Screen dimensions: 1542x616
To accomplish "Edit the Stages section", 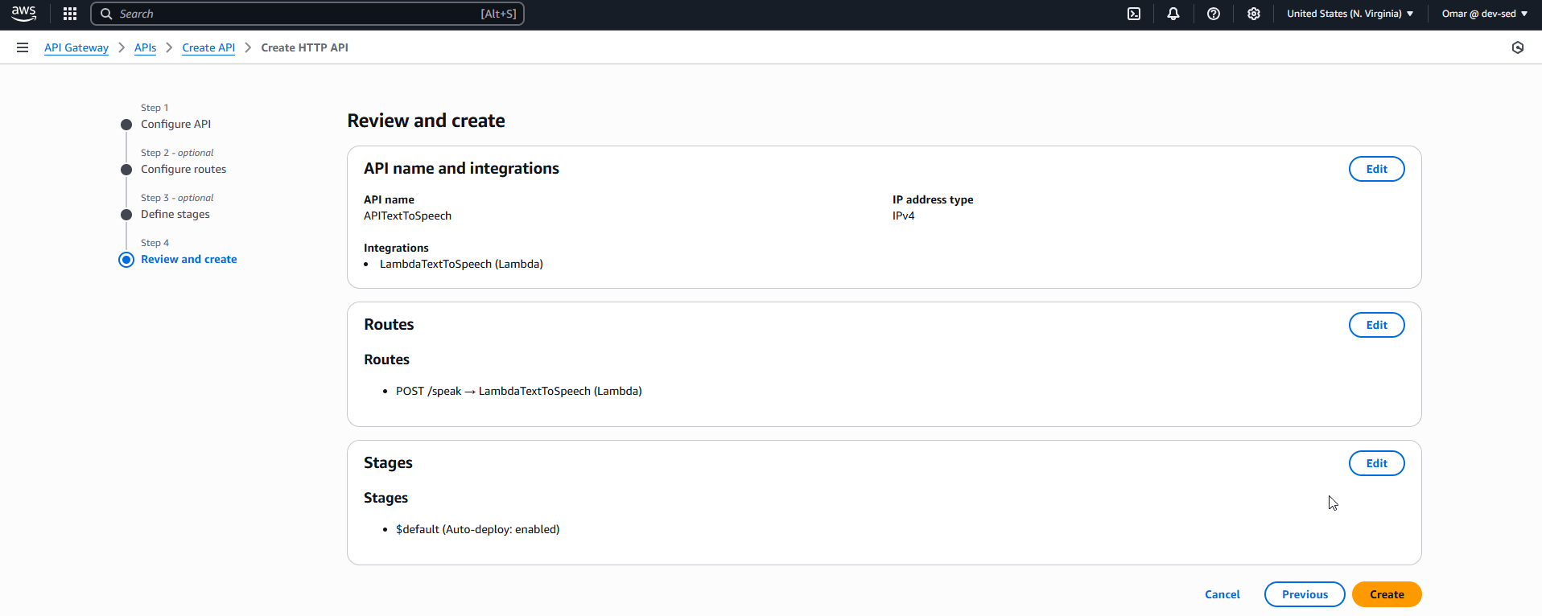I will coord(1376,463).
